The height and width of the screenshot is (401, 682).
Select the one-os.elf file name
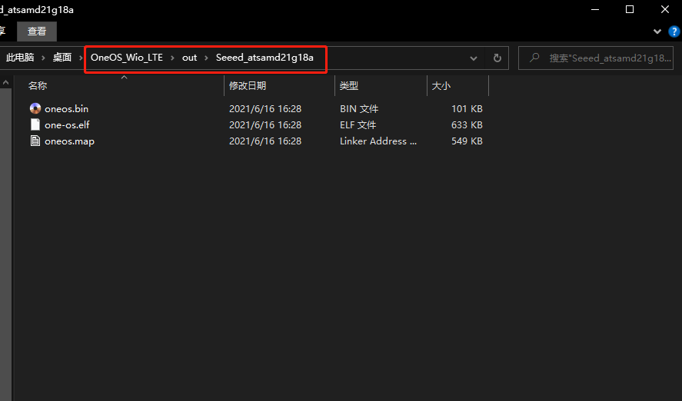67,124
